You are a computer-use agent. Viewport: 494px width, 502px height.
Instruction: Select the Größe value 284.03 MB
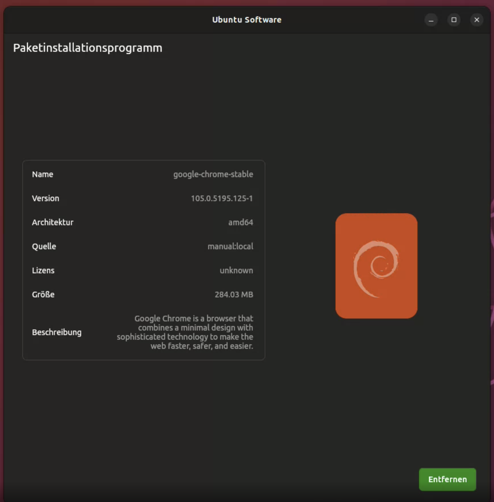coord(234,294)
